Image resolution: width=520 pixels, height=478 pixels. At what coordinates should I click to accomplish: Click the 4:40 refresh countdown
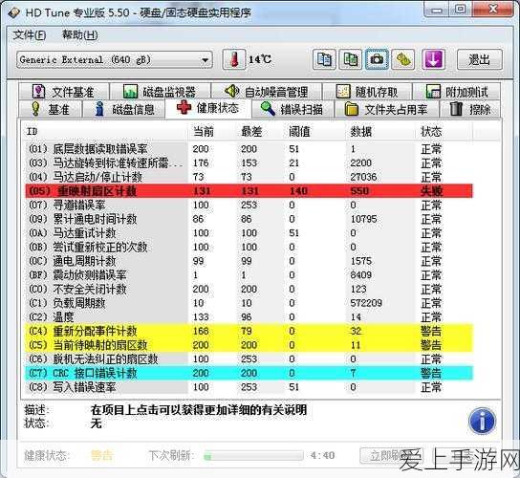click(323, 455)
